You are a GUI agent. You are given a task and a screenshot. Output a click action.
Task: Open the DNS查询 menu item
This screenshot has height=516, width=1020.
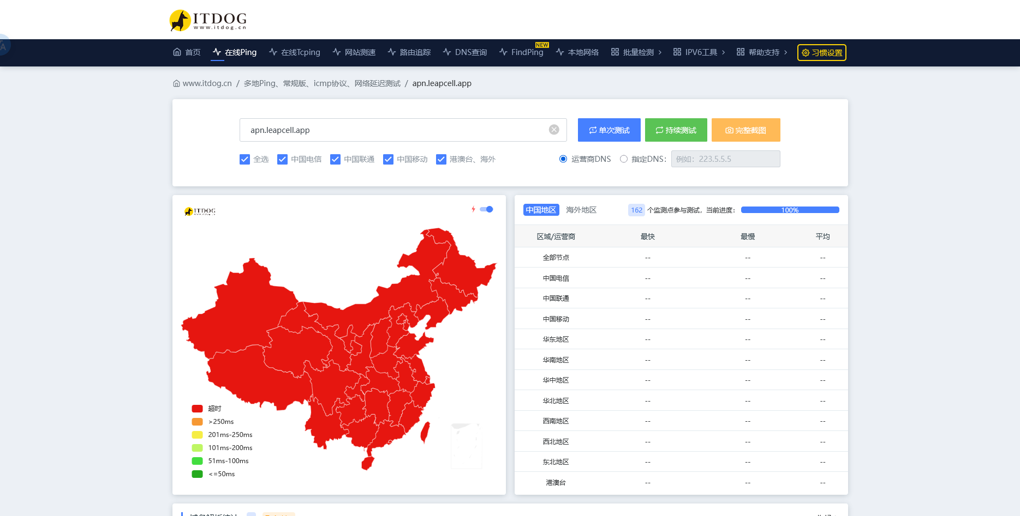pyautogui.click(x=471, y=52)
